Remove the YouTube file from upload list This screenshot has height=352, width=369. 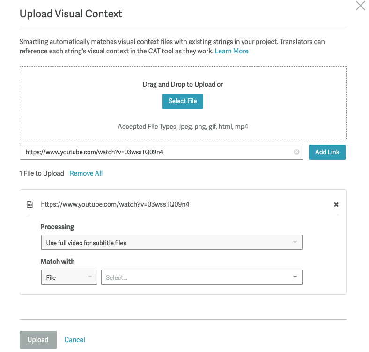336,205
